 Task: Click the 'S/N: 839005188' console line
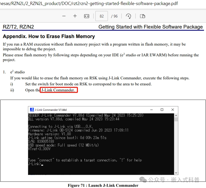pyautogui.click(x=41, y=141)
